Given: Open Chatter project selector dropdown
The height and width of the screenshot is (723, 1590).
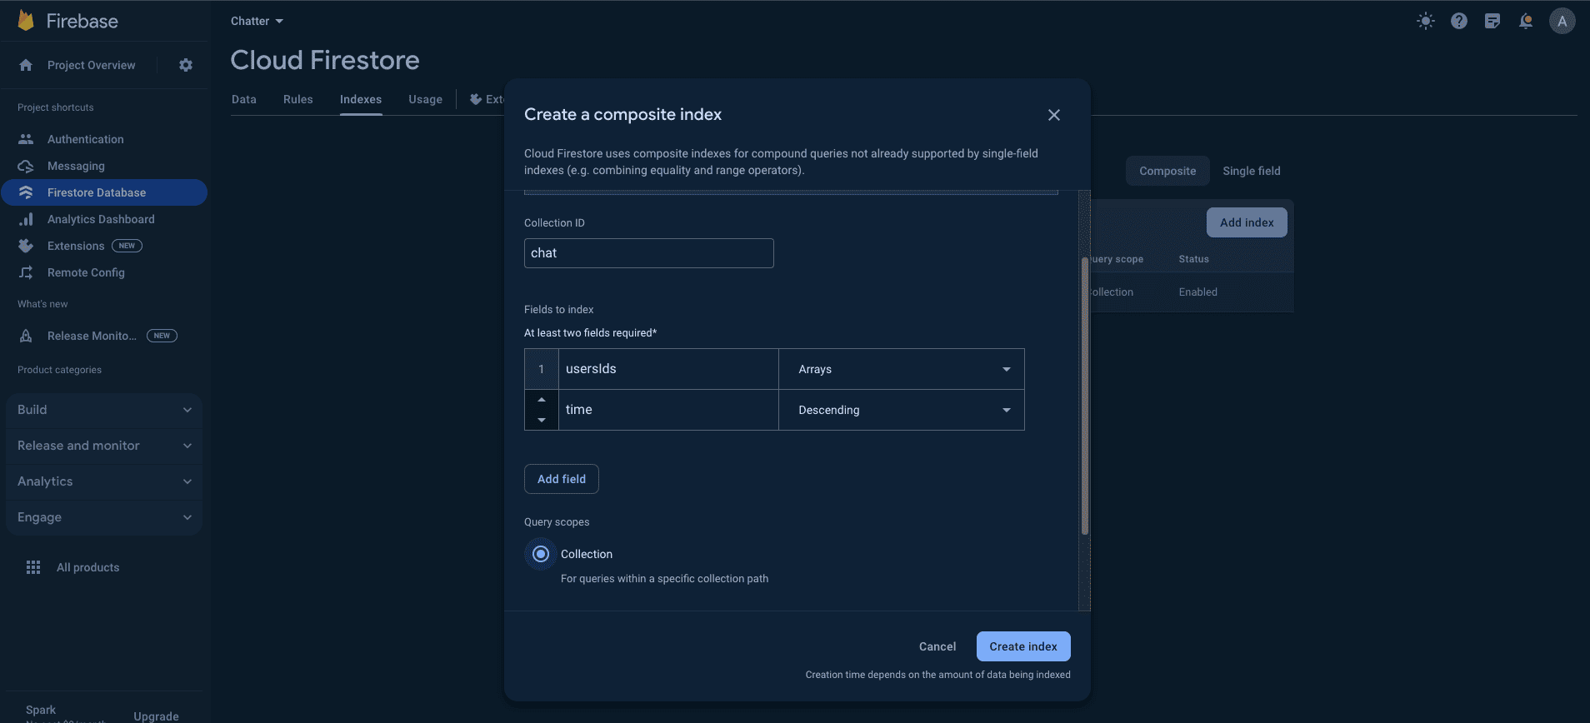Looking at the screenshot, I should click(x=257, y=21).
